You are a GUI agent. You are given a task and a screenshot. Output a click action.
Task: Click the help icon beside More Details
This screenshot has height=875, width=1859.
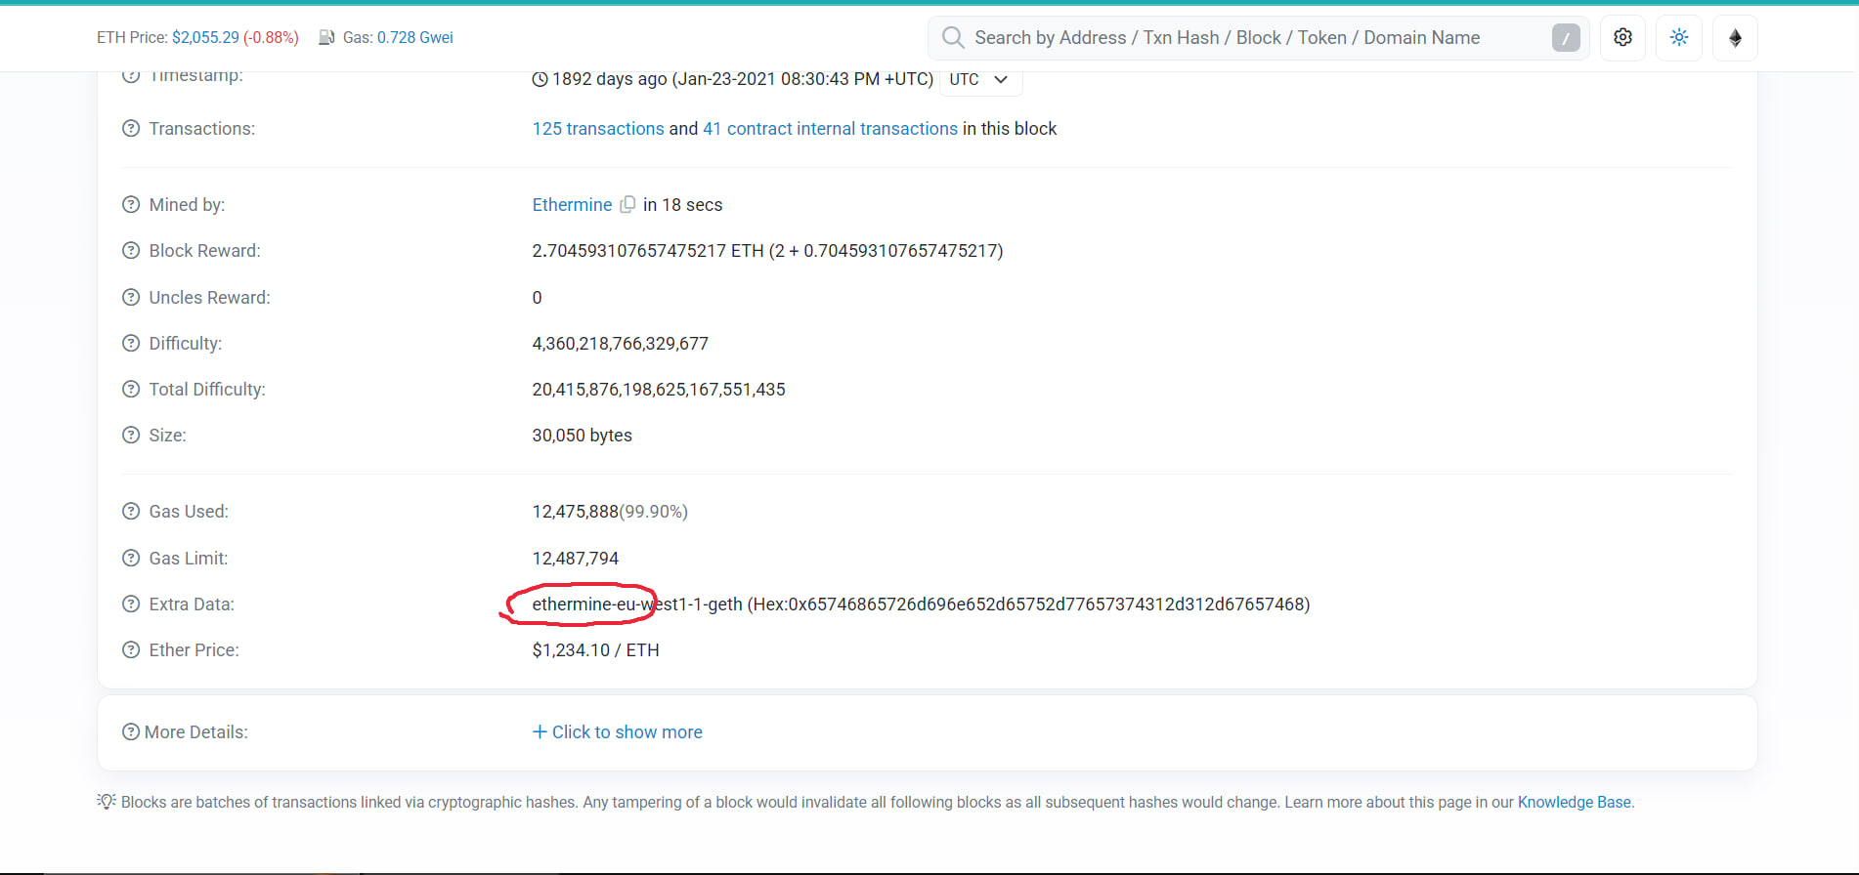131,732
